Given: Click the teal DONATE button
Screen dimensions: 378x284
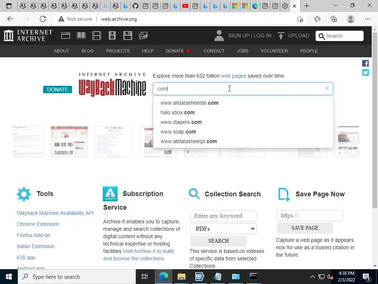Looking at the screenshot, I should click(x=57, y=89).
